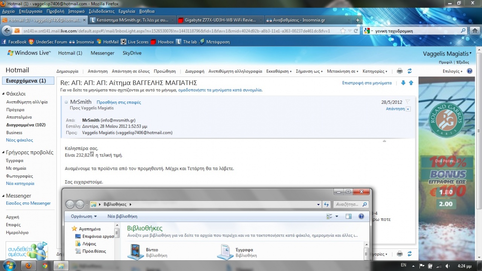This screenshot has height=271, width=482.
Task: Reload the page using the refresh arrow
Action: point(356,31)
